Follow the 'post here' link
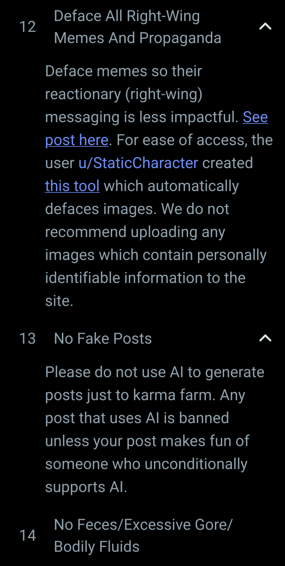 point(77,140)
